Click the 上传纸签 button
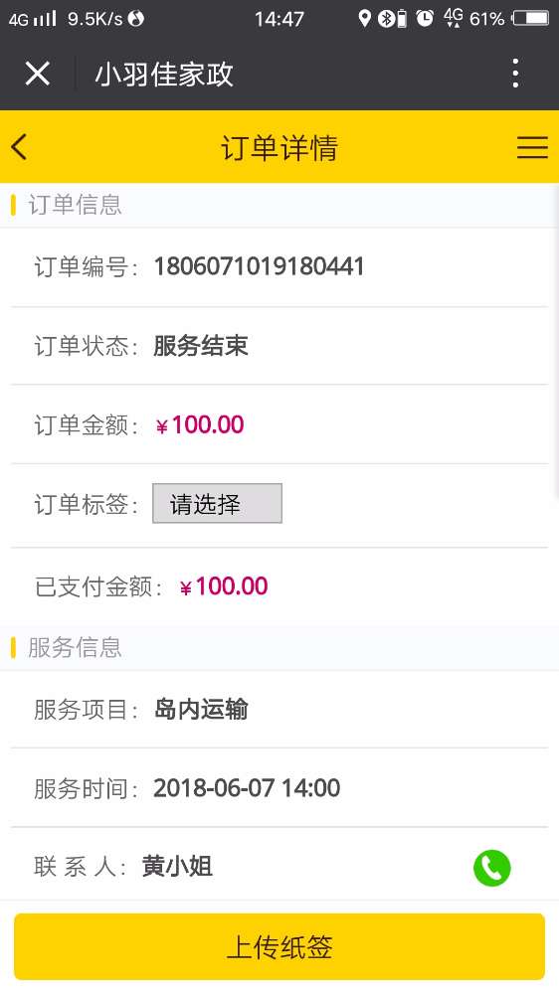 tap(279, 946)
